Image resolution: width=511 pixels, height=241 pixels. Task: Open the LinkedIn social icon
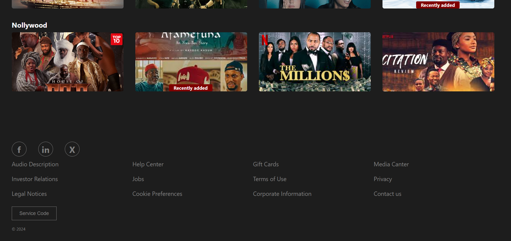(46, 149)
